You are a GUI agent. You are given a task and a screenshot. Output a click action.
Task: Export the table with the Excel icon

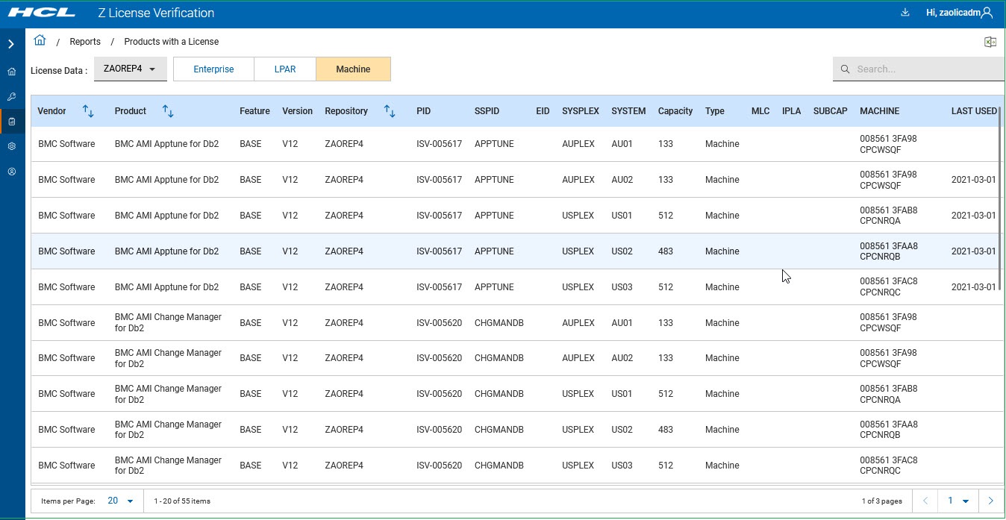[x=990, y=42]
